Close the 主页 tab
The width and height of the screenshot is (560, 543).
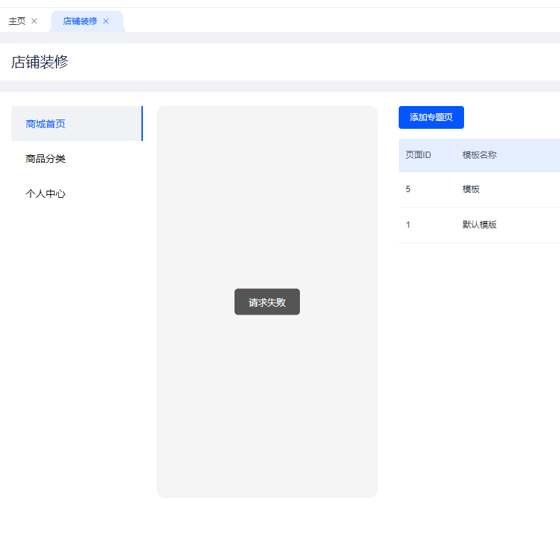(34, 21)
